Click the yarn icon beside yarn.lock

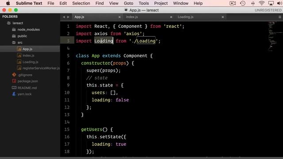click(14, 94)
